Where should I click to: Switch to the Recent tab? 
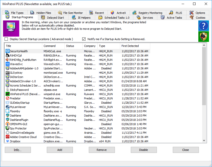tap(97, 13)
